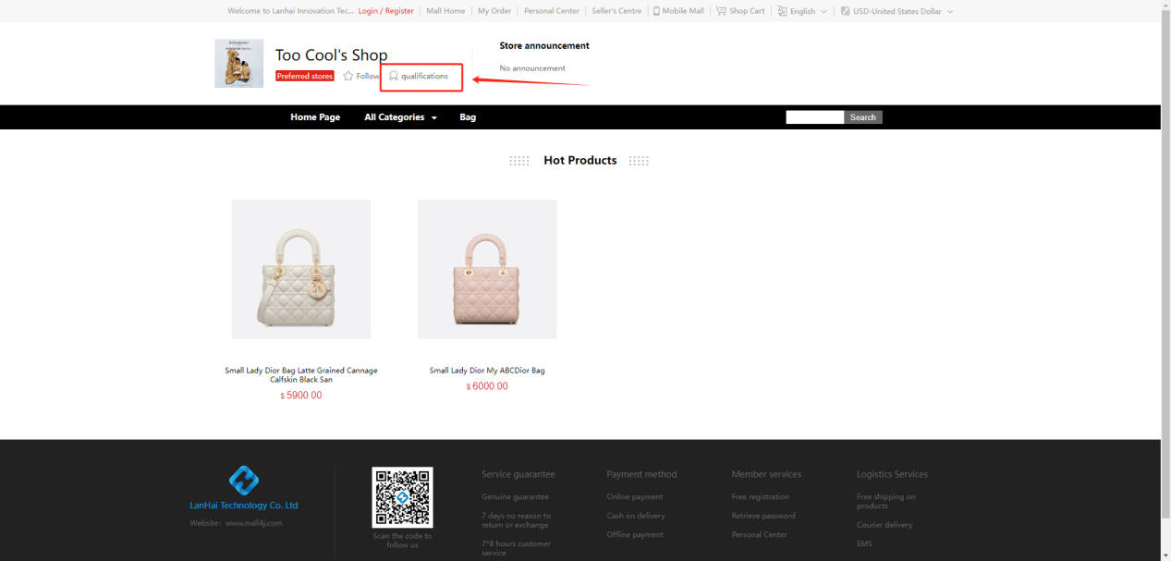
Task: Open the white Lady Dior bag image
Action: (301, 269)
